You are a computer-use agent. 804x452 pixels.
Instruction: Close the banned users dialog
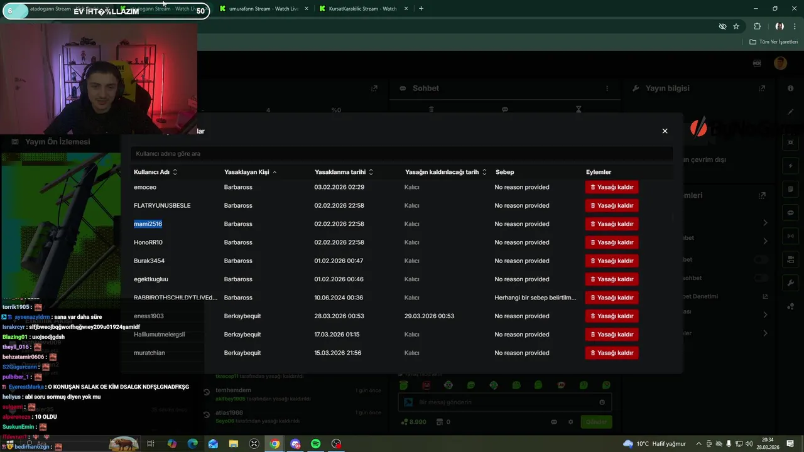coord(665,131)
